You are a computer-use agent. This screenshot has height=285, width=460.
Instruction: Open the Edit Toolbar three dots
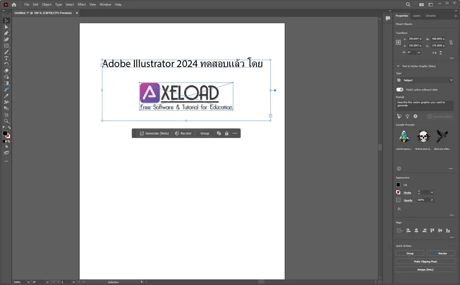click(6, 161)
